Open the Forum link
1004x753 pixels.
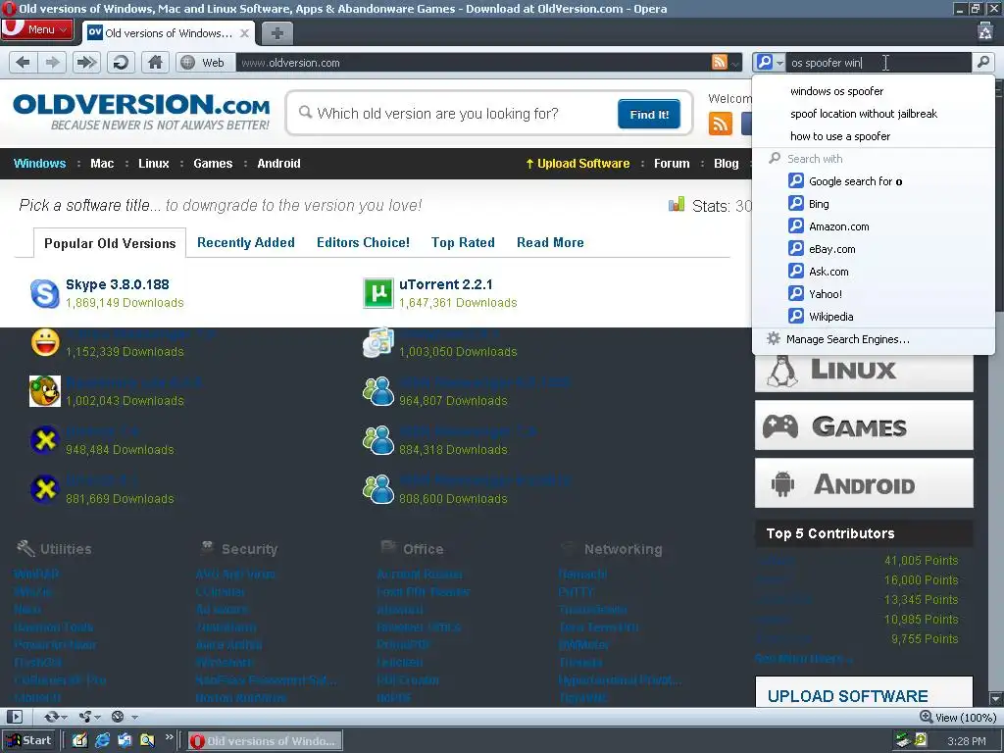tap(672, 164)
